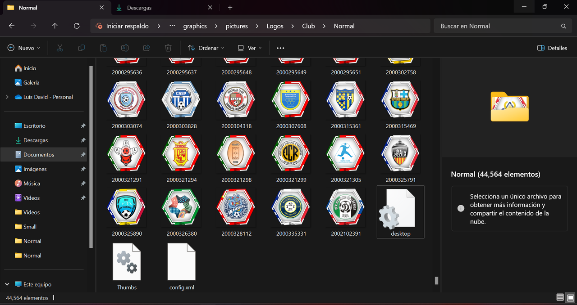Switch to large thumbnails view icon in status bar
The image size is (577, 305).
tap(570, 297)
